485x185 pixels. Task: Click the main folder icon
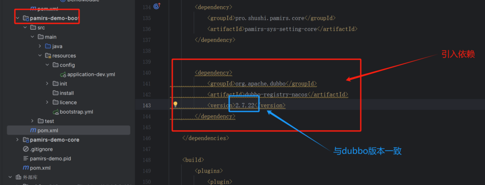pyautogui.click(x=41, y=37)
